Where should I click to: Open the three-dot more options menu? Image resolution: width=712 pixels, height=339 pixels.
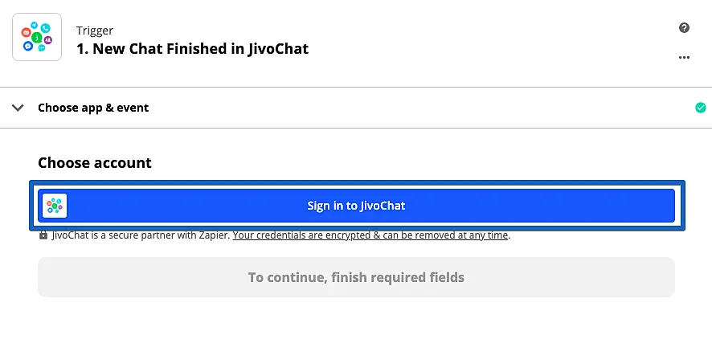click(684, 57)
